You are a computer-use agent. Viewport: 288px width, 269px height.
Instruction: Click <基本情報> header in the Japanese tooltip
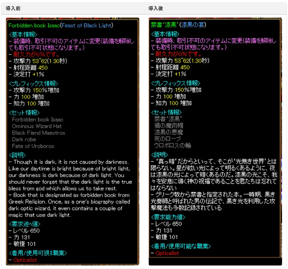pyautogui.click(x=165, y=34)
